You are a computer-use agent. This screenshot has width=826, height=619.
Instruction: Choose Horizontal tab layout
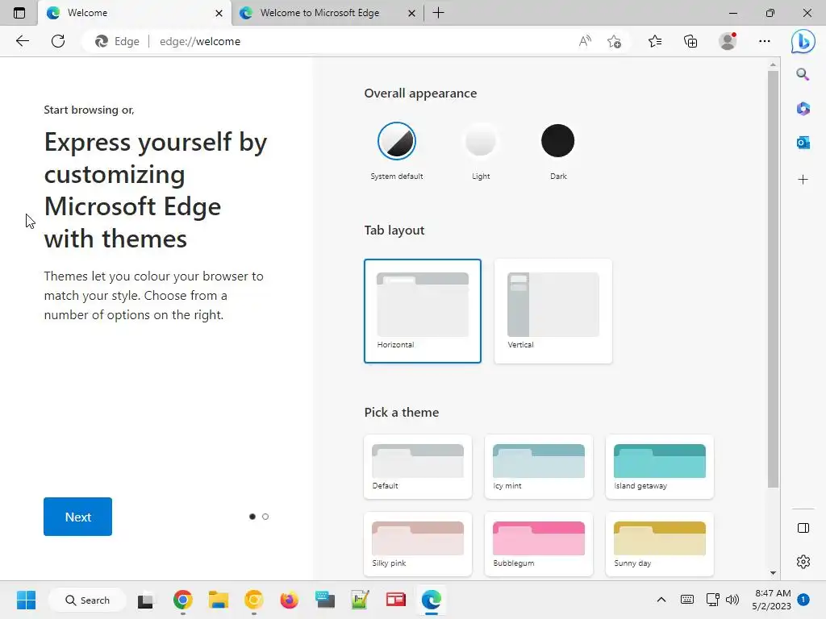(x=423, y=310)
